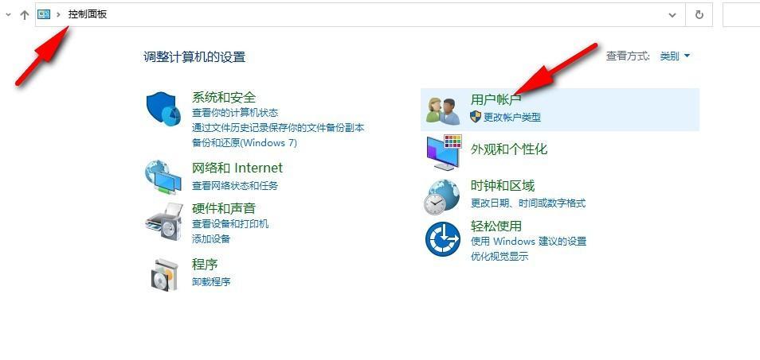Expand the address bar history dropdown
This screenshot has width=760, height=360.
click(672, 15)
